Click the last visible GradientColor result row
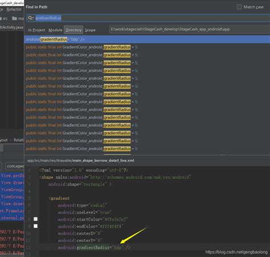Viewport: 270px width, 257px height. click(147, 148)
